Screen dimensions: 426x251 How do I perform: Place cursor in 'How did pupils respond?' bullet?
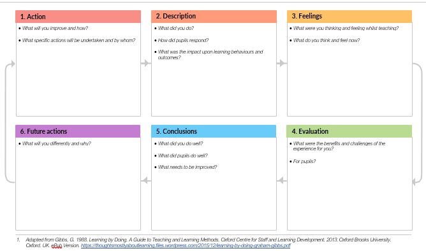tap(183, 40)
